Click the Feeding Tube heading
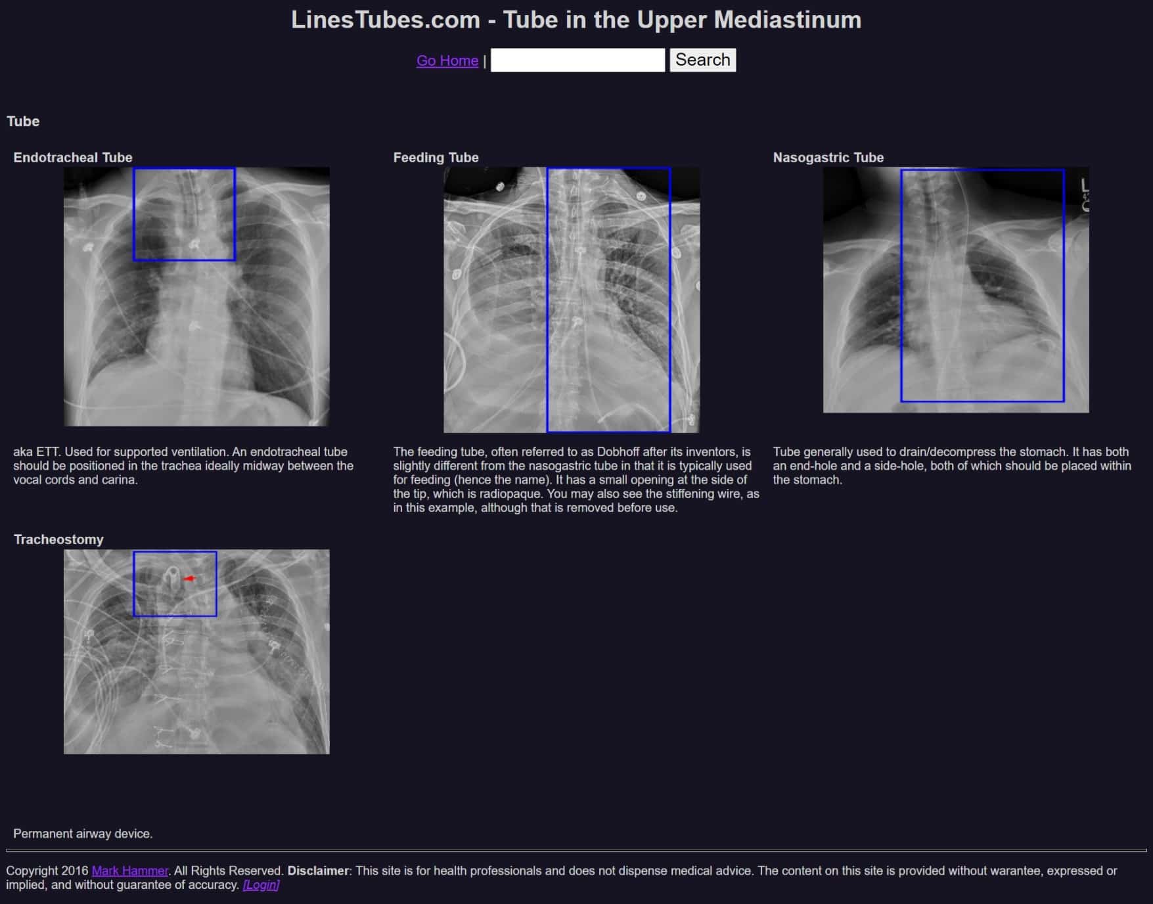1153x904 pixels. pyautogui.click(x=436, y=158)
